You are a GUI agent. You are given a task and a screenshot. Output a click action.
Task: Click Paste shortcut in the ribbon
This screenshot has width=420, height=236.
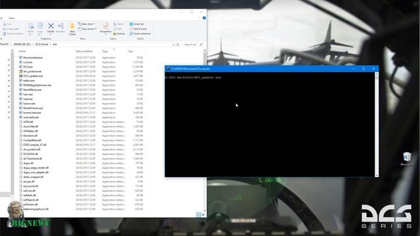point(13,33)
